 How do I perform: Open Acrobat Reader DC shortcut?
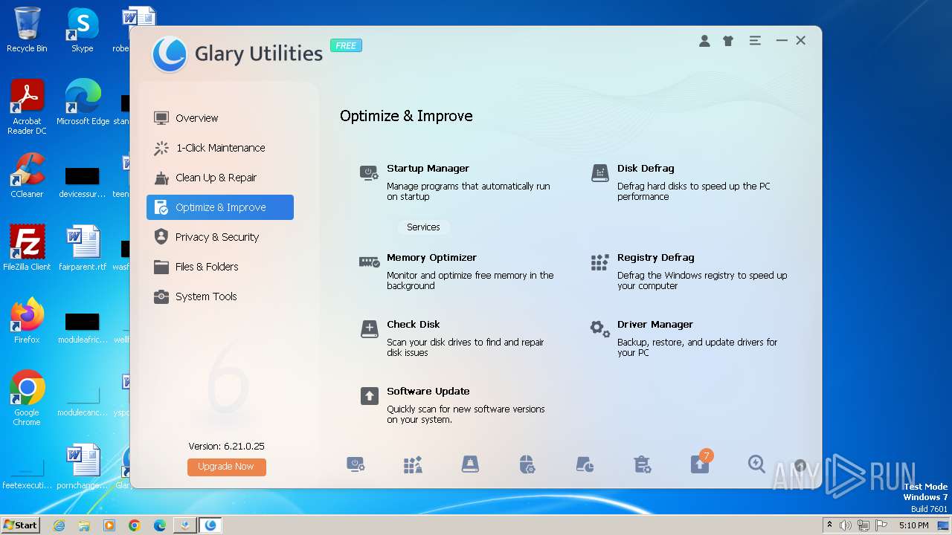point(27,107)
